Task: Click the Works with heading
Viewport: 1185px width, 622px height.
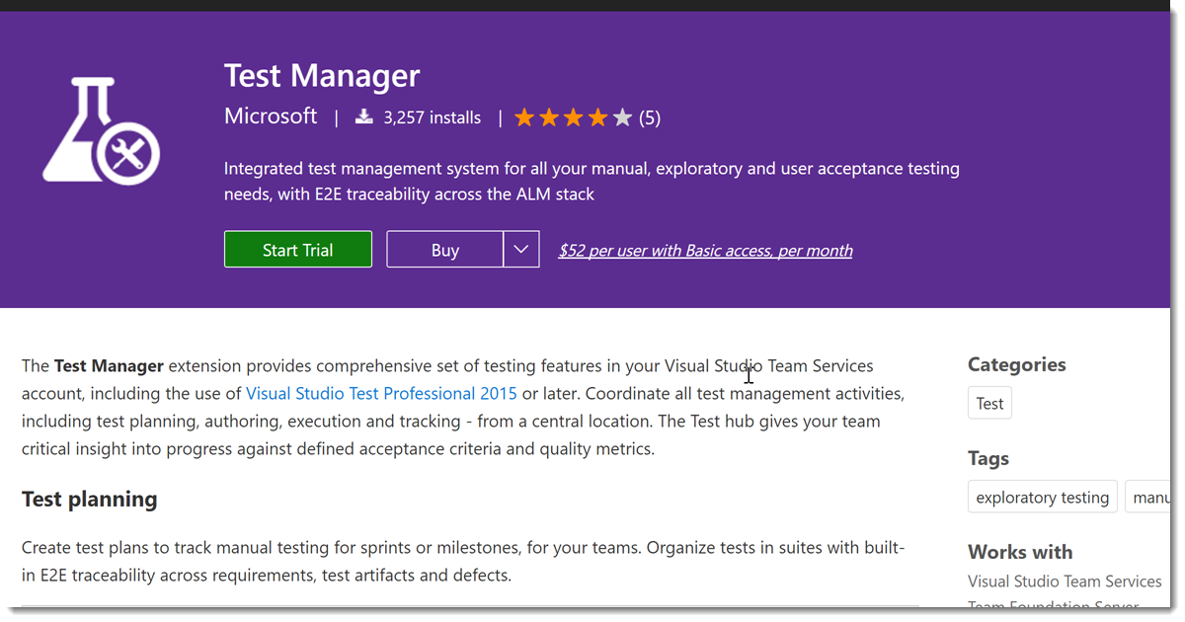Action: tap(1020, 552)
